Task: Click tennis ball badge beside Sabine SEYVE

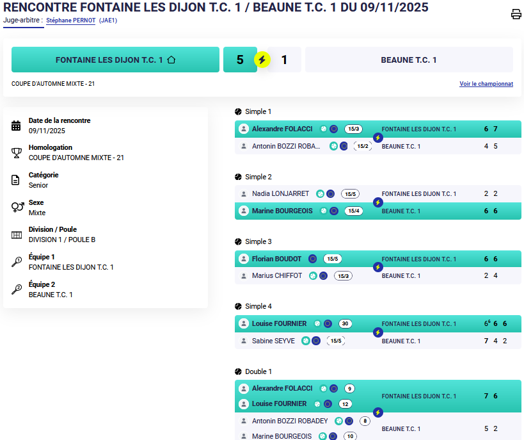Action: (306, 341)
